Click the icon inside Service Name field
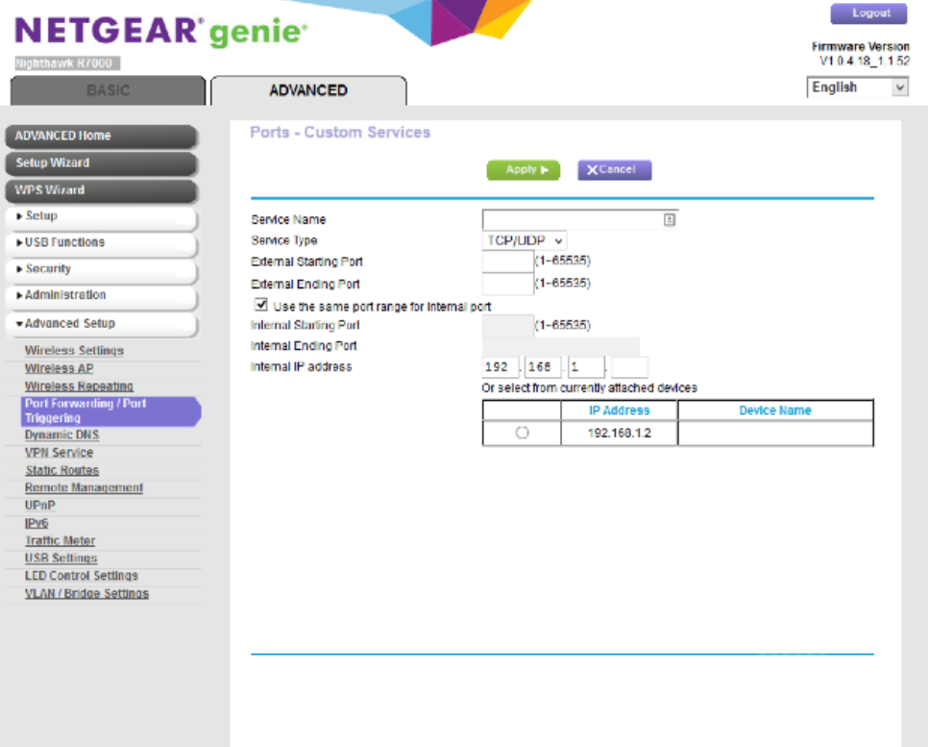The width and height of the screenshot is (928, 747). click(x=670, y=219)
